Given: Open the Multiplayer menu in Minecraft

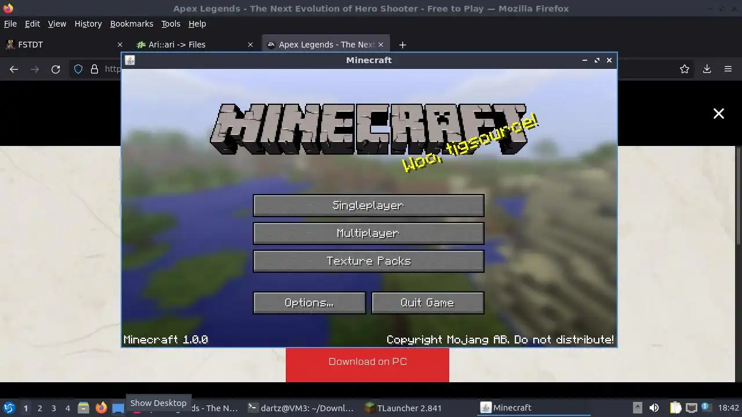Looking at the screenshot, I should (368, 233).
